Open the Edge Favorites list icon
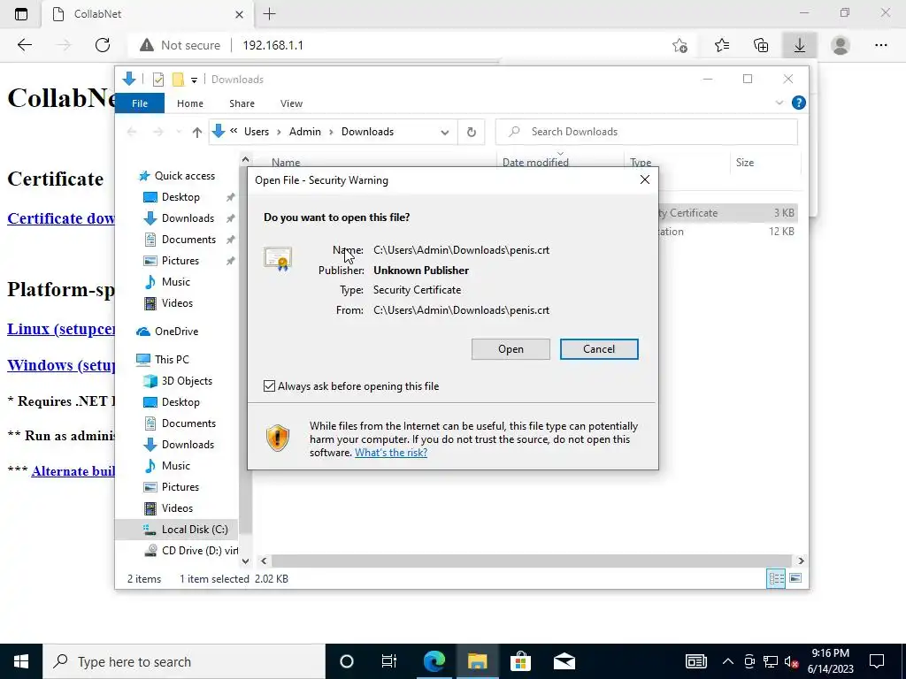Image resolution: width=906 pixels, height=679 pixels. 722,45
